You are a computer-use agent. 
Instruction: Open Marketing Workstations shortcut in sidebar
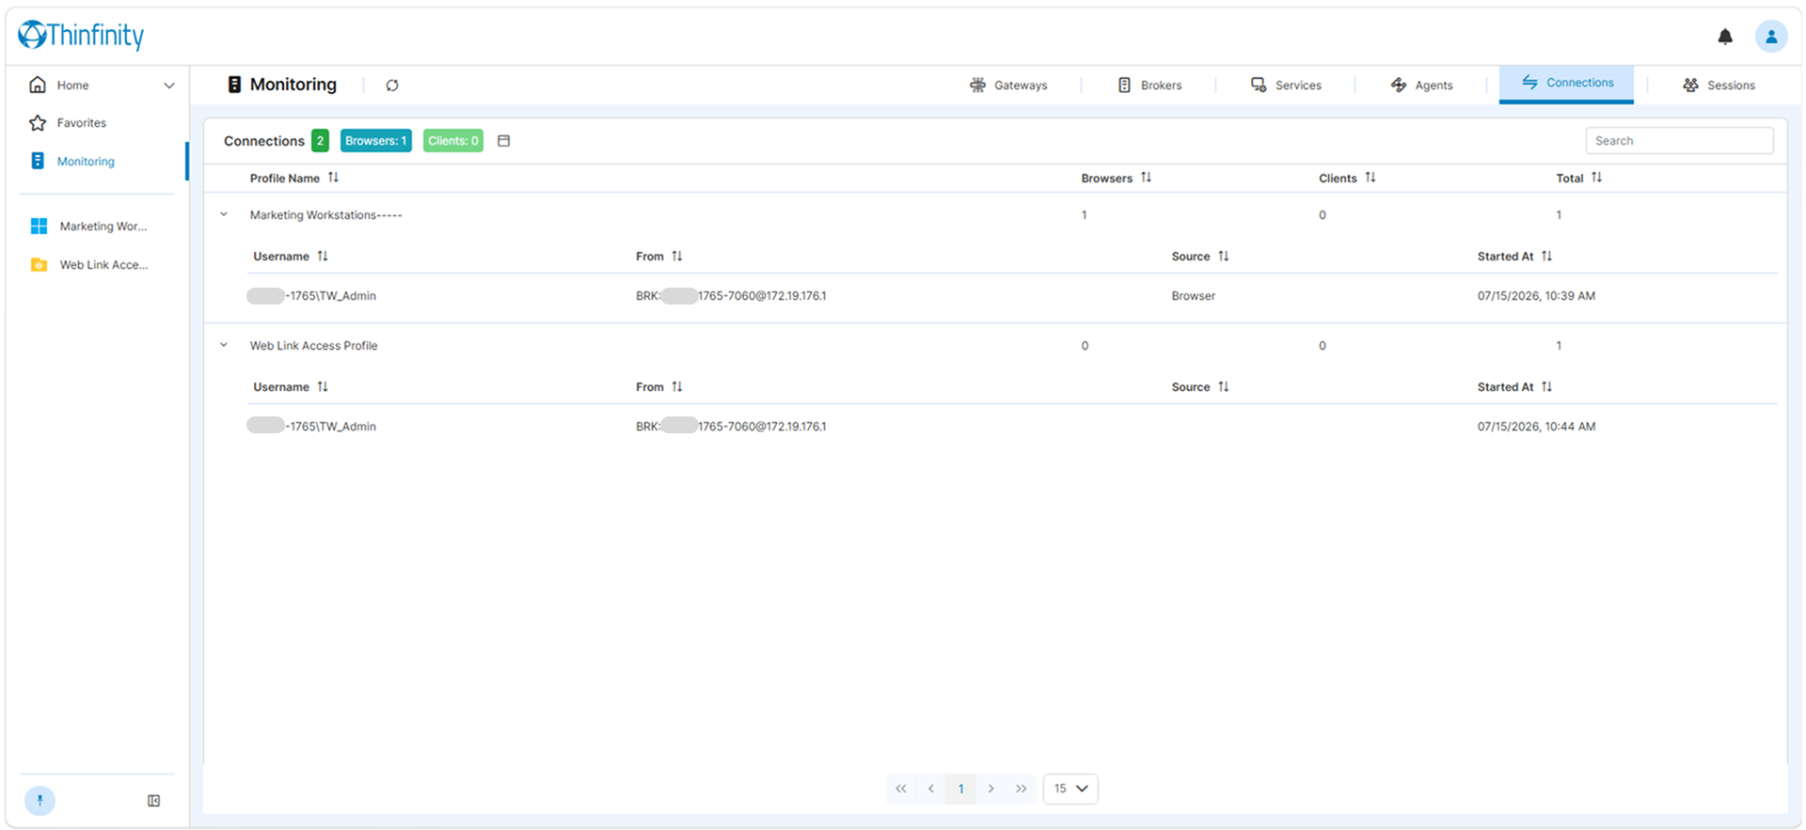point(90,227)
